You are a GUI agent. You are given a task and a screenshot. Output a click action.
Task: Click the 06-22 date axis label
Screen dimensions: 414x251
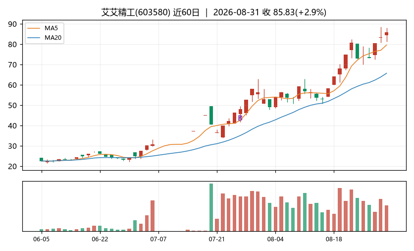pyautogui.click(x=100, y=240)
